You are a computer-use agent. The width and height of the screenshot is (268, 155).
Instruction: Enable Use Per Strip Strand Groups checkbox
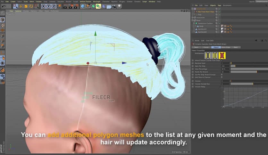click(222, 75)
